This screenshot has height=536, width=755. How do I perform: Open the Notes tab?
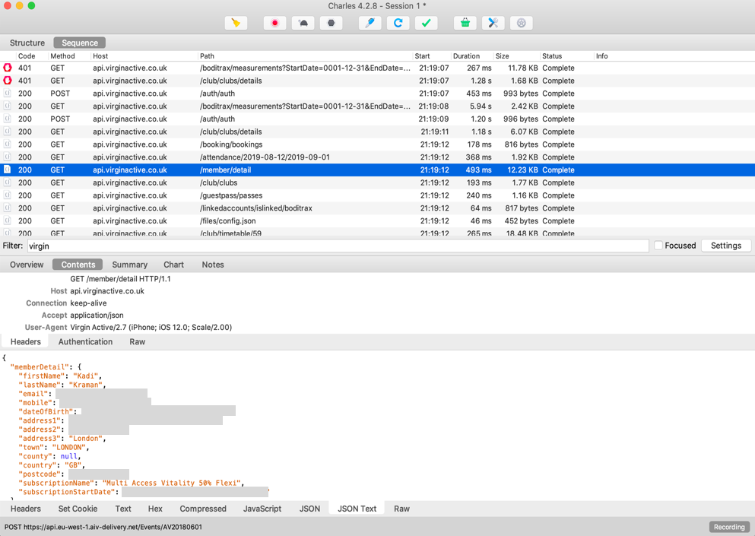213,265
